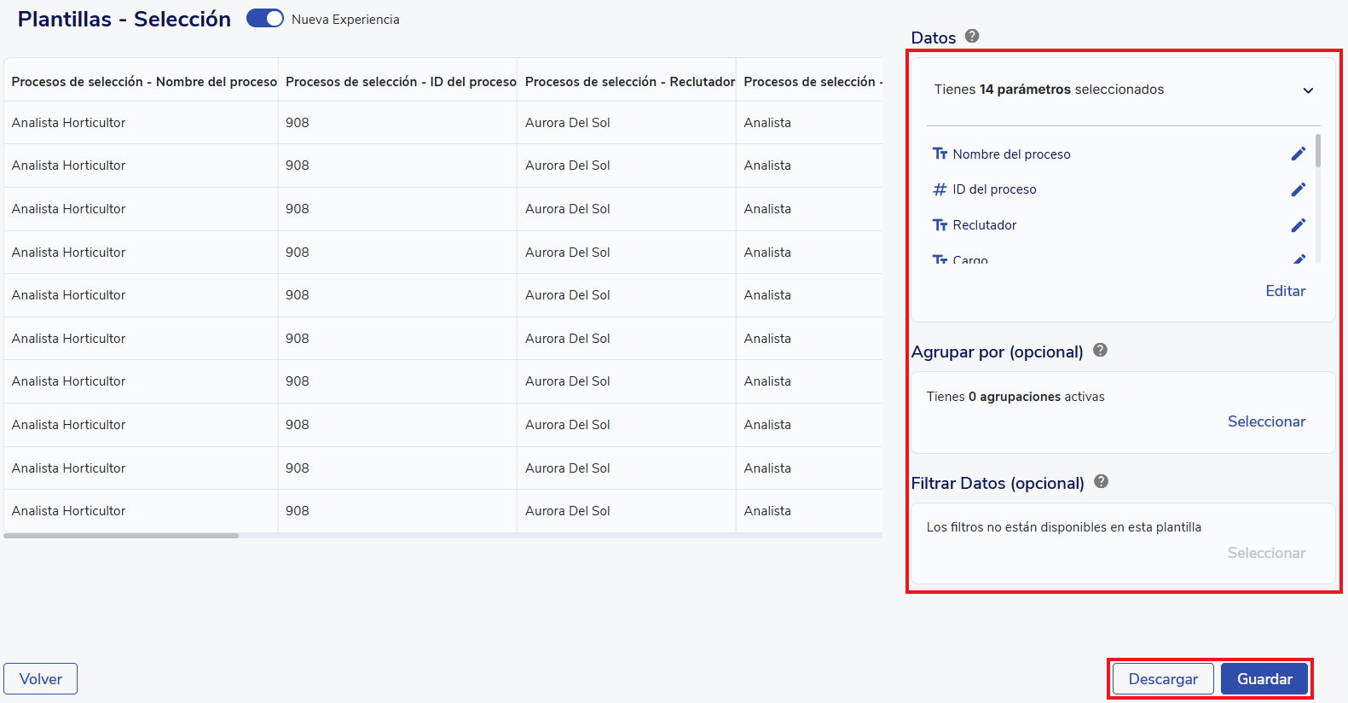Click the Volver button
This screenshot has height=703, width=1348.
coord(41,679)
